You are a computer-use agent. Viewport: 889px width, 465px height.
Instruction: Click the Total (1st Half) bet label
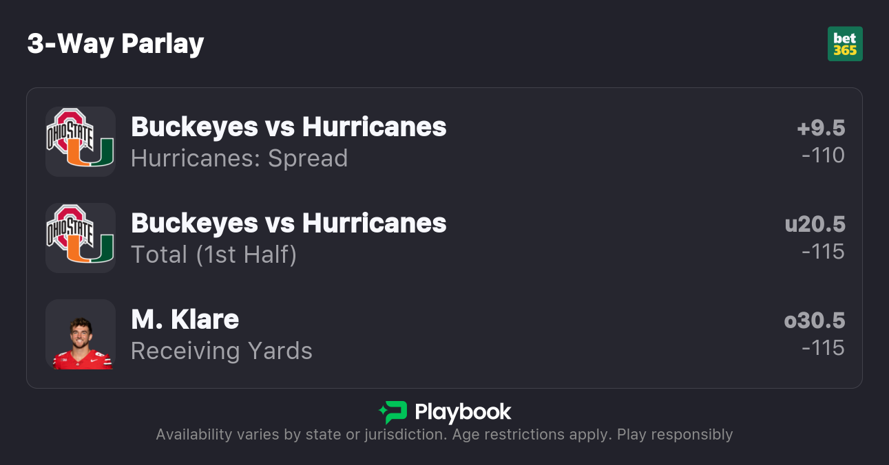click(x=213, y=255)
